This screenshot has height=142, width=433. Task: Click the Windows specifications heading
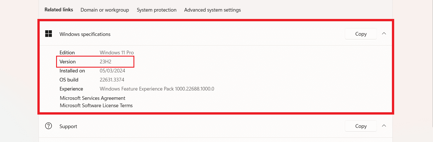(85, 34)
